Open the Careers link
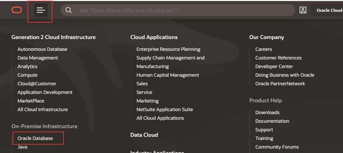This screenshot has height=153, width=343. coord(264,49)
